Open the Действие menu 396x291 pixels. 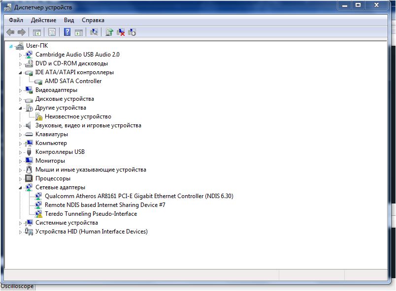pos(43,20)
